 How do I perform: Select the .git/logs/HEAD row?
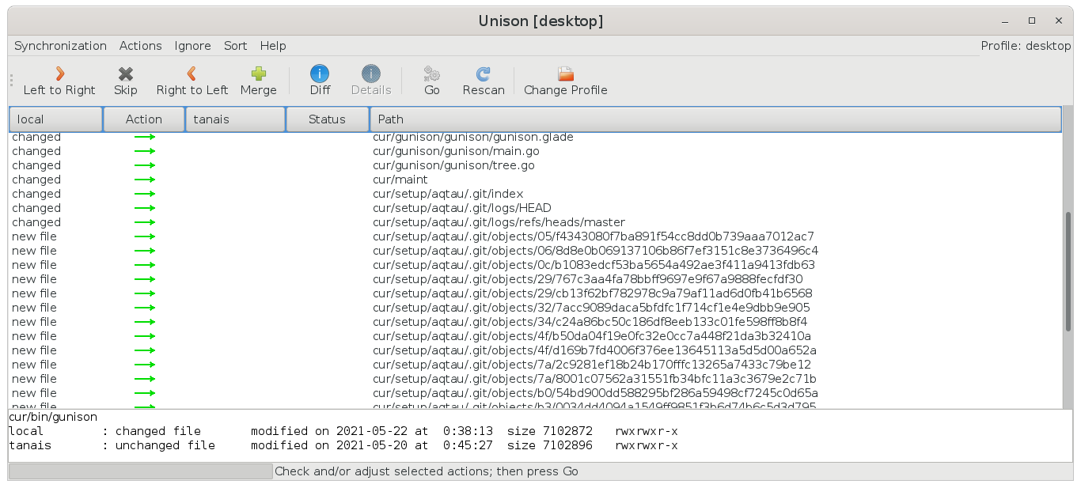[535, 208]
